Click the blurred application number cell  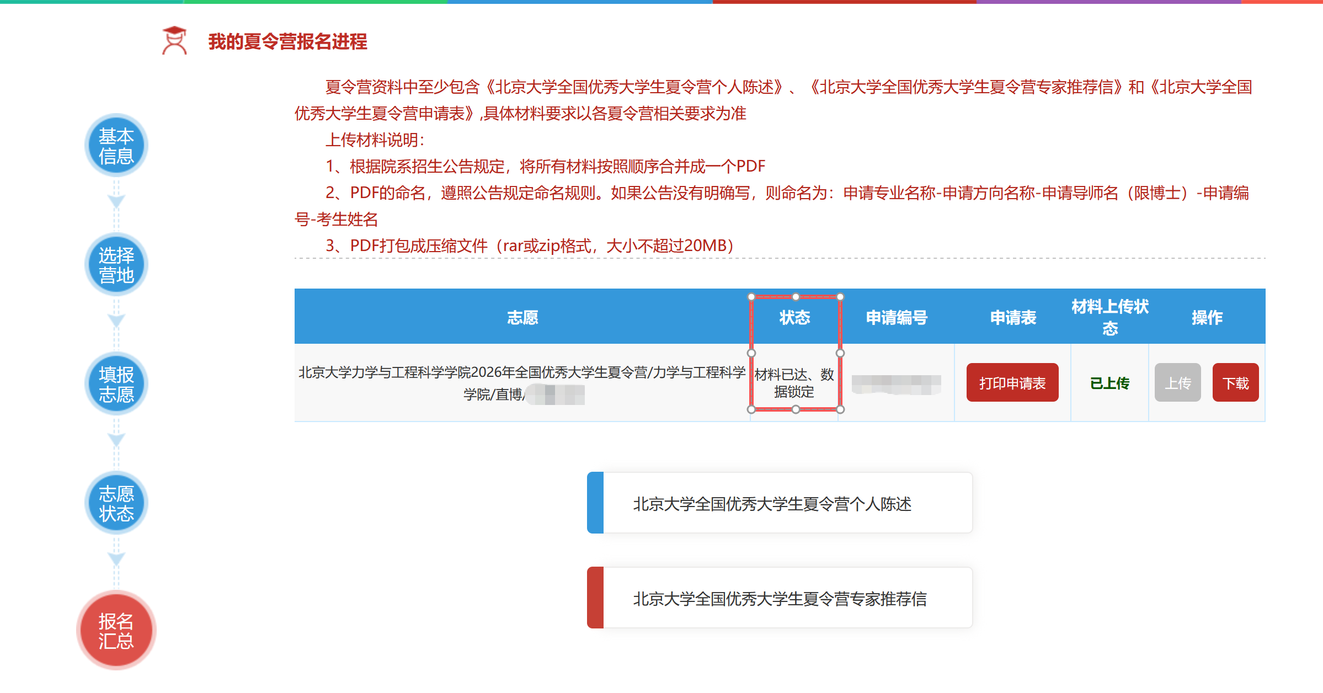point(896,384)
